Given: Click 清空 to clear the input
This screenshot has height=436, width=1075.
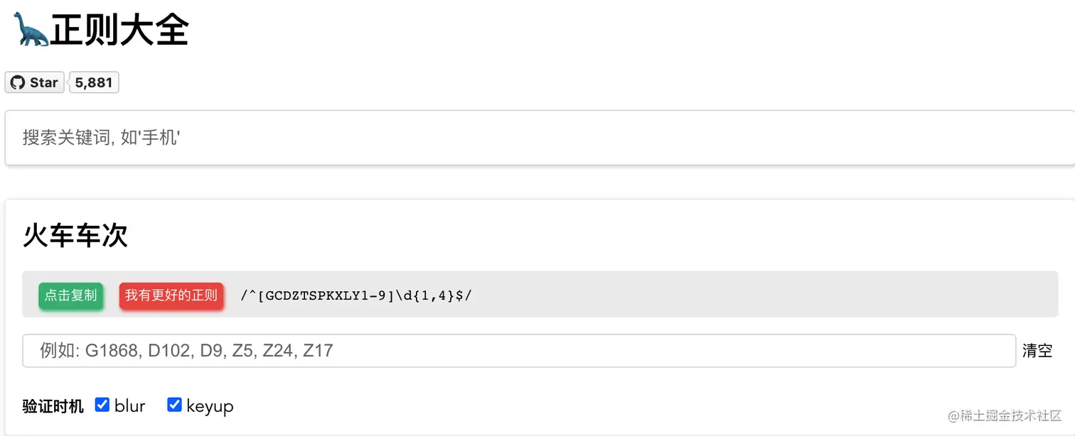Looking at the screenshot, I should [1037, 351].
